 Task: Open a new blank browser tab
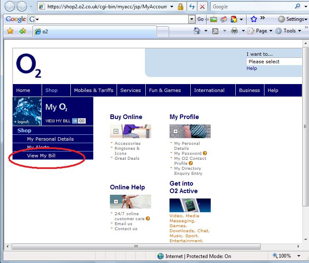click(163, 32)
